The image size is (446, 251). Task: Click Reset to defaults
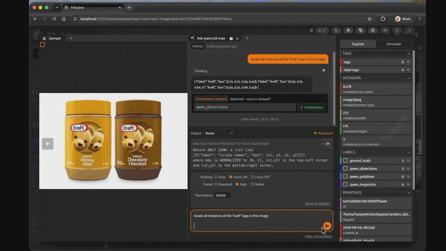317,203
